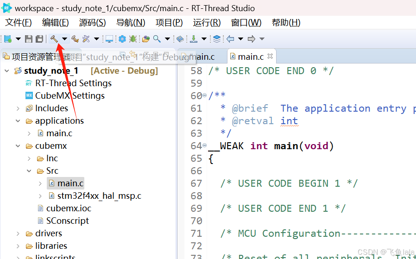Click the '__WEAK int main(void)' code line
This screenshot has width=416, height=259.
271,146
